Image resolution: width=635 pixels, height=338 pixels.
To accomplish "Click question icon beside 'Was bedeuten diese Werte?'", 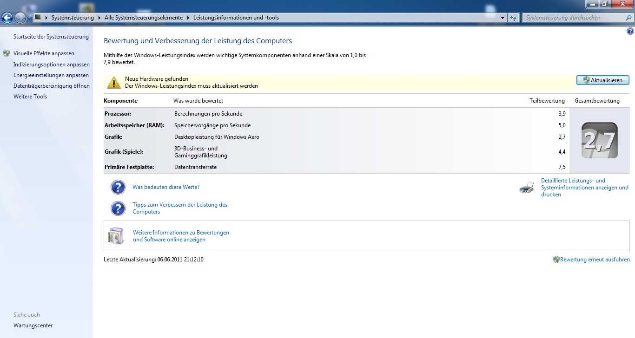I will pyautogui.click(x=118, y=187).
